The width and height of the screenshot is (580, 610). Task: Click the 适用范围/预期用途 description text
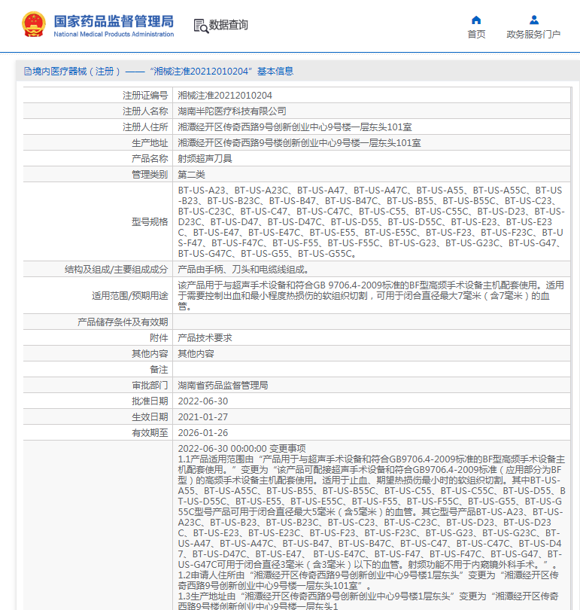pos(371,296)
